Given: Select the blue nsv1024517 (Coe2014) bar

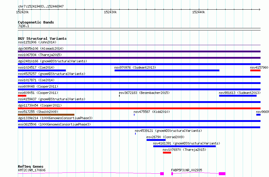Looking at the screenshot, I should [x=42, y=70].
